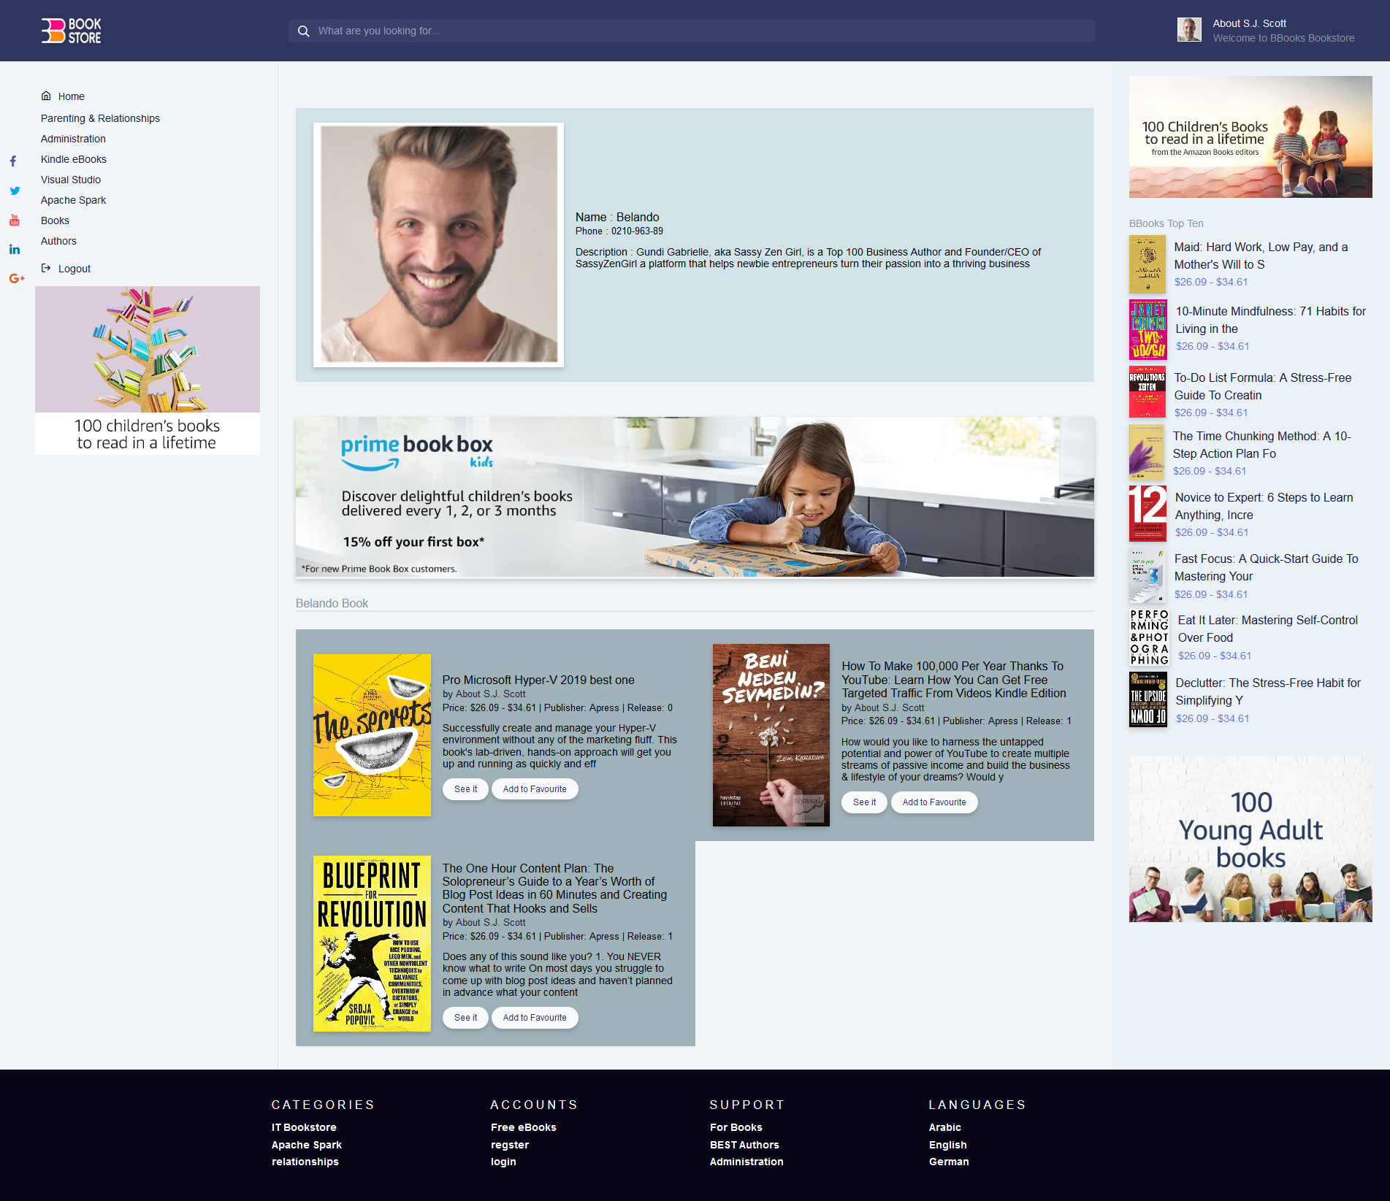This screenshot has width=1390, height=1201.
Task: Open 'Novice to Expert' top ten title
Action: 1264,506
